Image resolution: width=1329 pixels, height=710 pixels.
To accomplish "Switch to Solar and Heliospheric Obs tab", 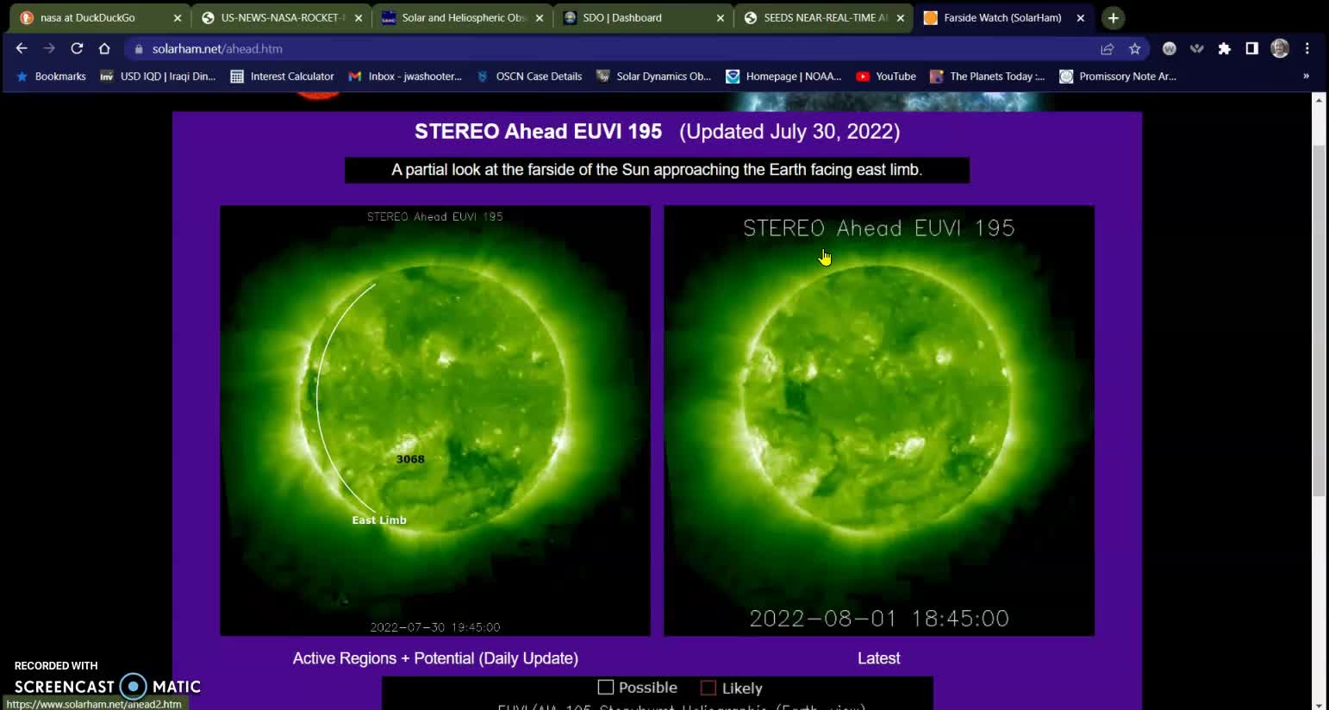I will (x=464, y=18).
